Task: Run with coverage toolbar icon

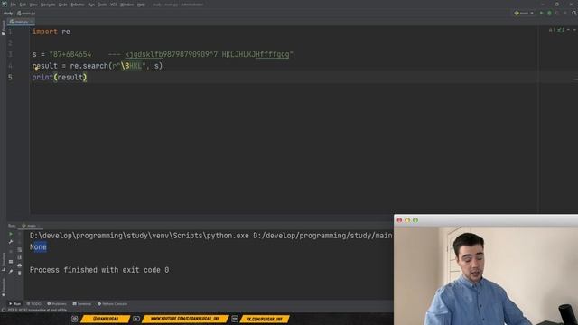Action: point(557,13)
